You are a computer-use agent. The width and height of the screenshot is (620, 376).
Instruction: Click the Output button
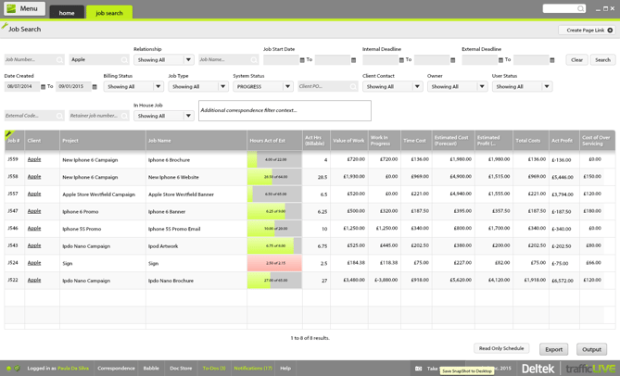coord(591,349)
